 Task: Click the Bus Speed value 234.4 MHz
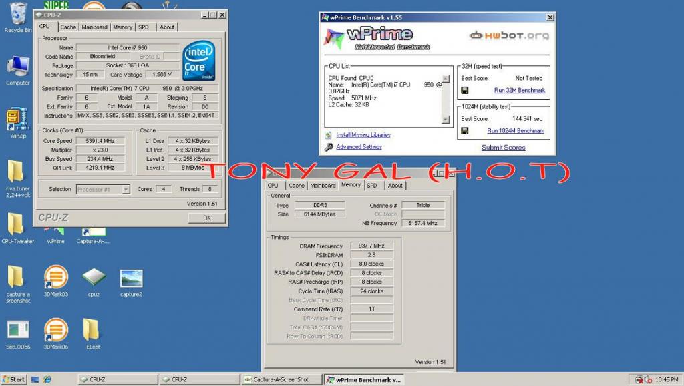(x=100, y=159)
